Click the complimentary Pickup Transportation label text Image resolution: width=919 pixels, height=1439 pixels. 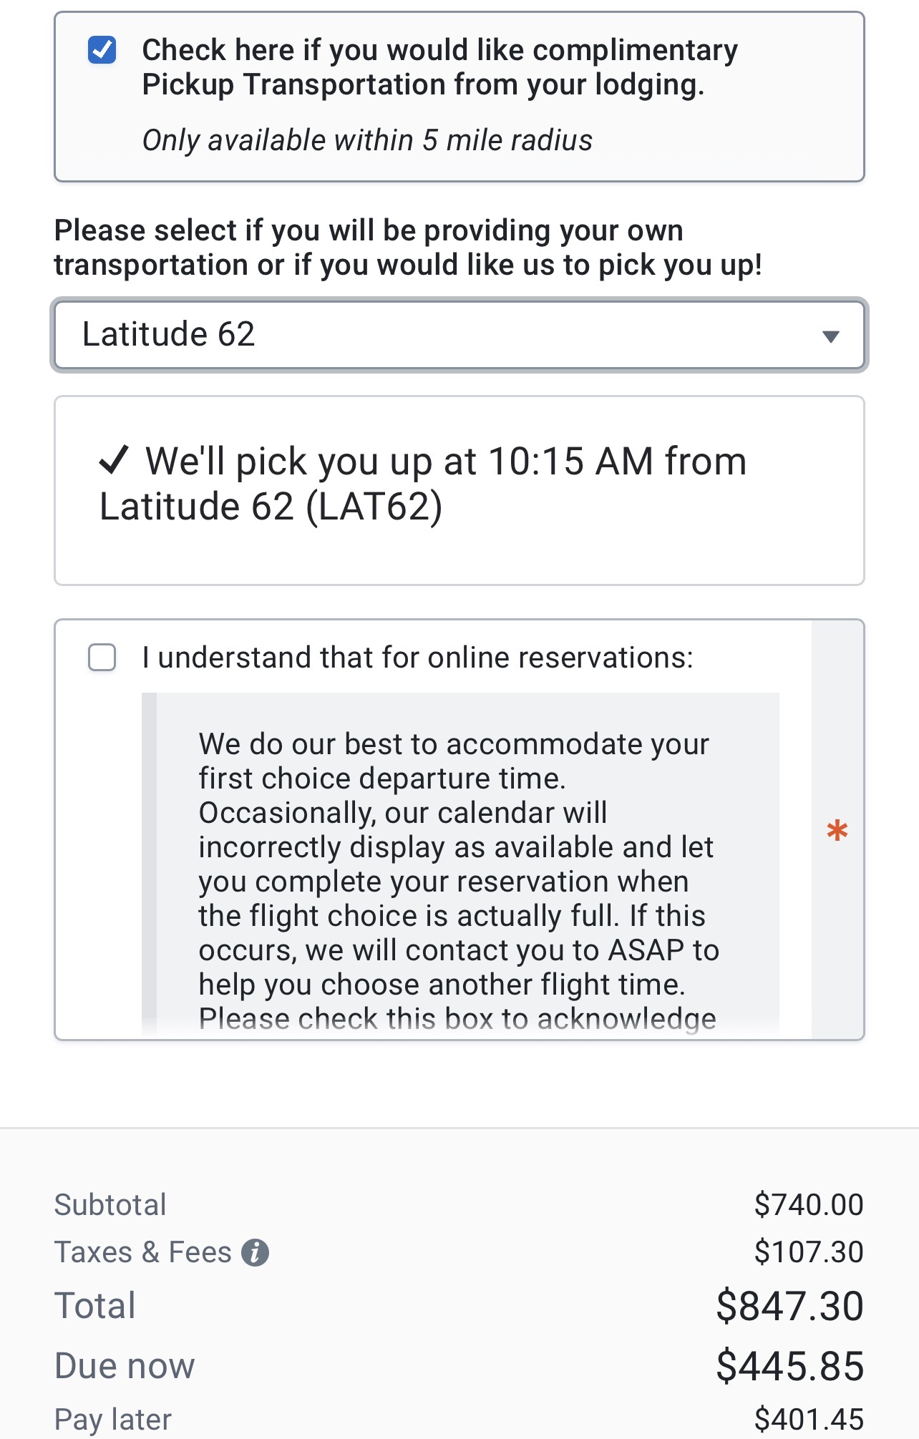click(x=439, y=67)
